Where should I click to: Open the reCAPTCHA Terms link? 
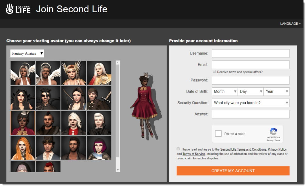point(277,140)
